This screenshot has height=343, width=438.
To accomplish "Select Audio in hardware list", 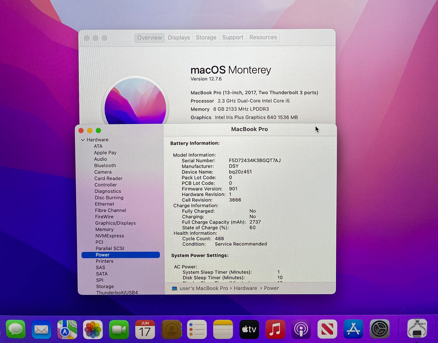I will click(100, 159).
